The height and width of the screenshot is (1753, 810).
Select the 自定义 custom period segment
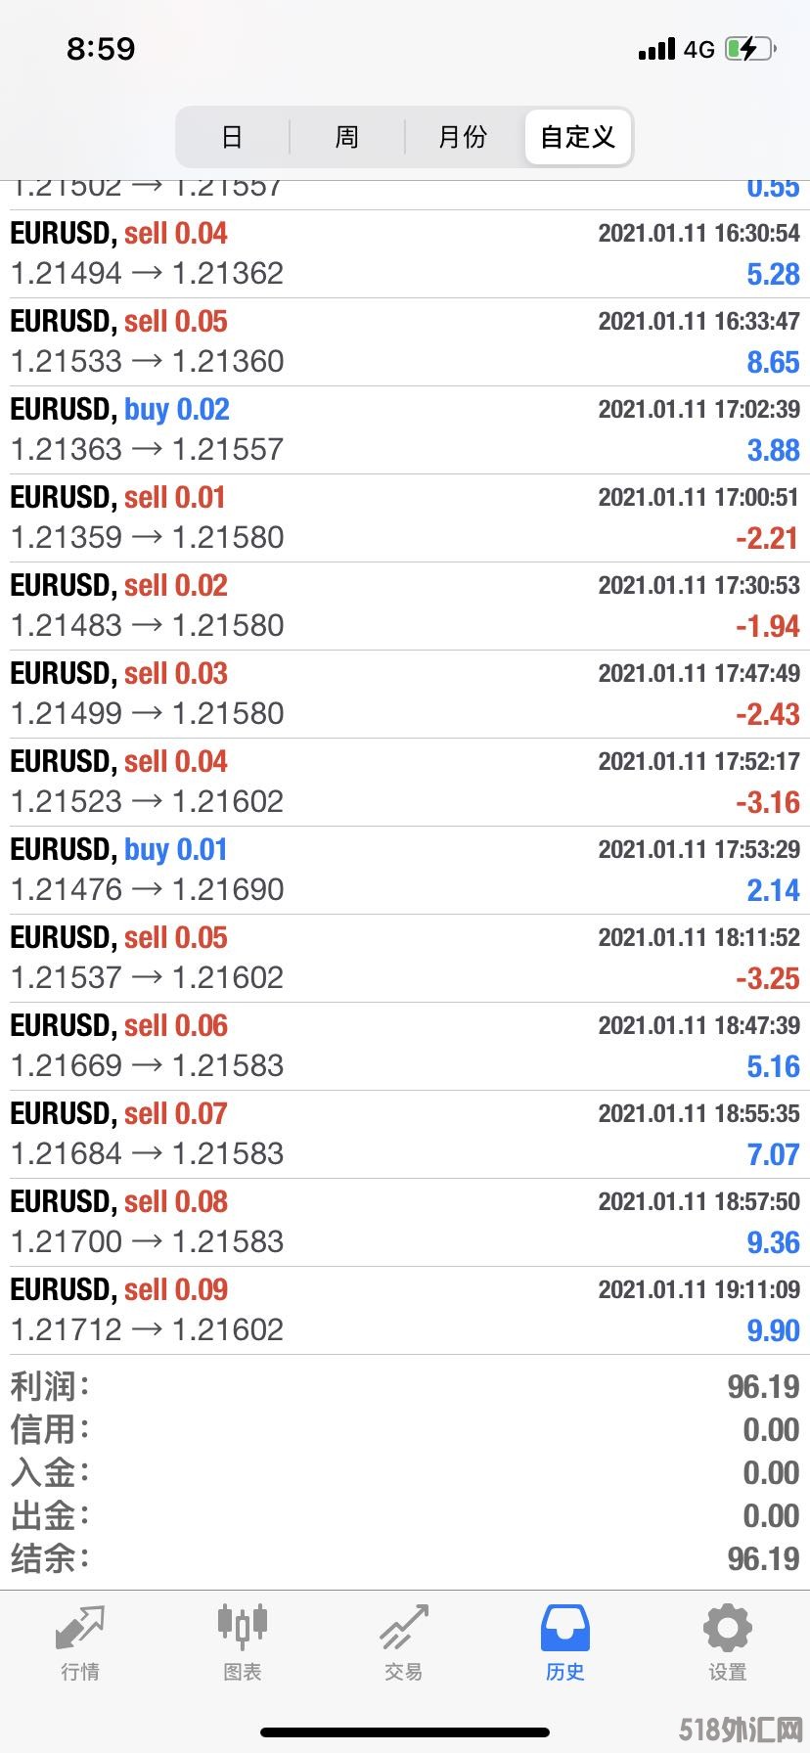click(578, 137)
